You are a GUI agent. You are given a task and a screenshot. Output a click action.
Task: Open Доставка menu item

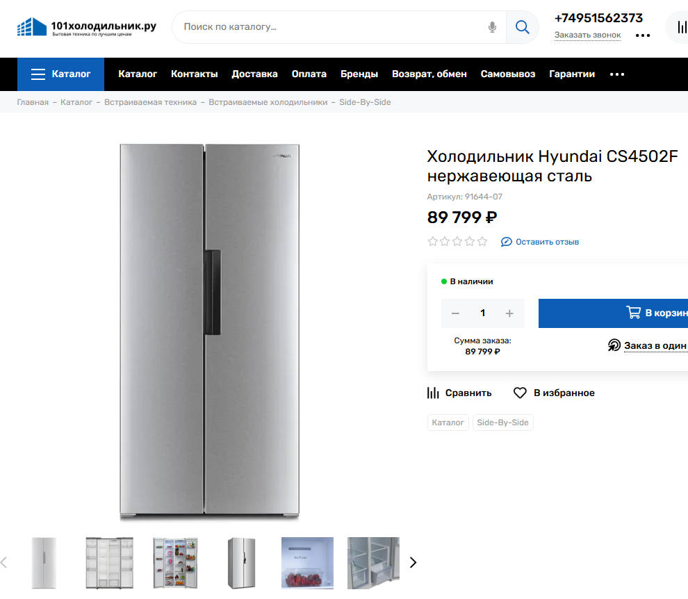pos(254,74)
